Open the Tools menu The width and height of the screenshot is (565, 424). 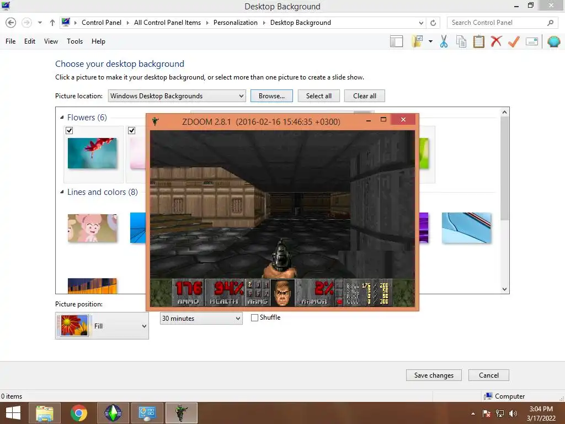pos(74,41)
